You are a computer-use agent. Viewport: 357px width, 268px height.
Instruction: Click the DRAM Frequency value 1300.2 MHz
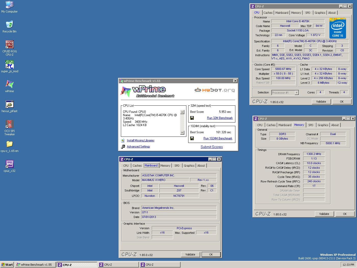(314, 154)
